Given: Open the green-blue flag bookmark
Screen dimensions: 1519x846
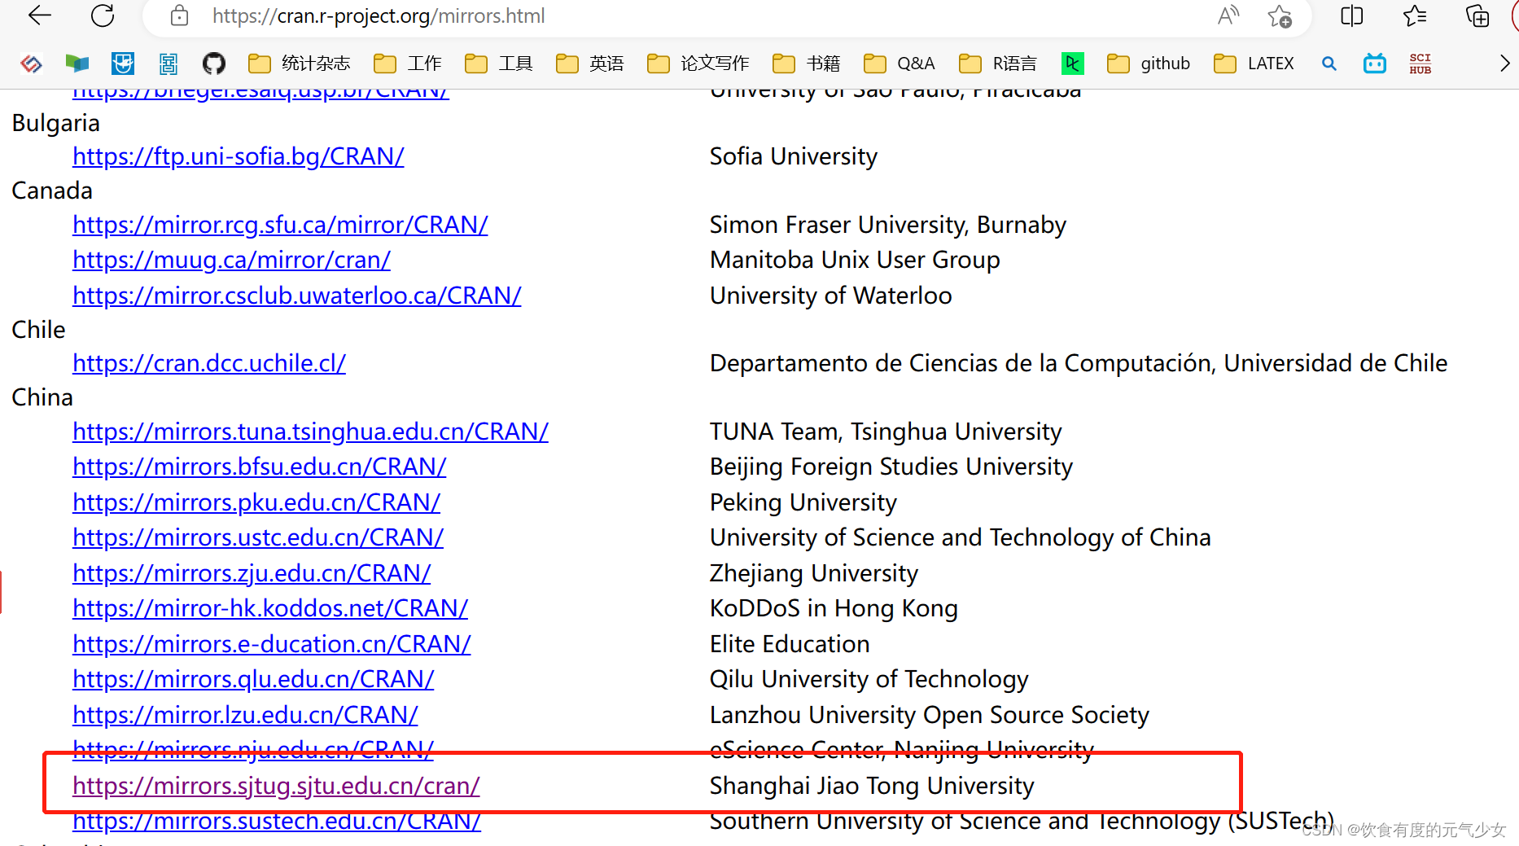Looking at the screenshot, I should click(77, 64).
